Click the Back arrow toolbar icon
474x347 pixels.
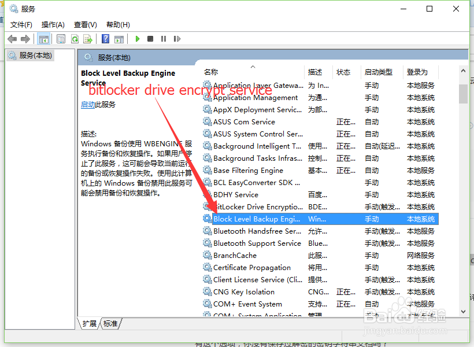12,39
